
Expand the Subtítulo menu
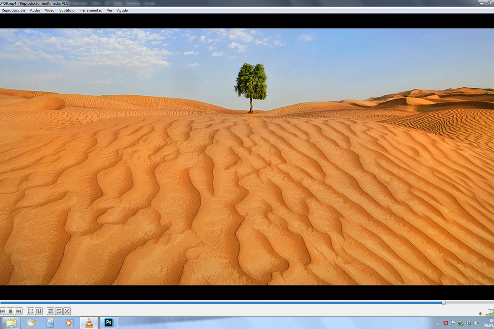(x=67, y=10)
